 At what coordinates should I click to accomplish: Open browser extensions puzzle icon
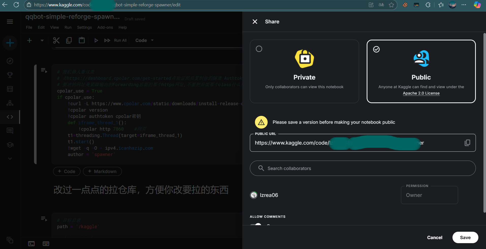[x=428, y=5]
